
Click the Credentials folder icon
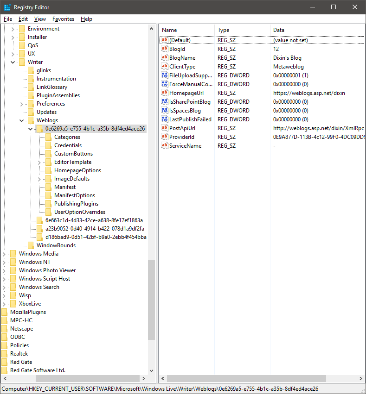48,145
